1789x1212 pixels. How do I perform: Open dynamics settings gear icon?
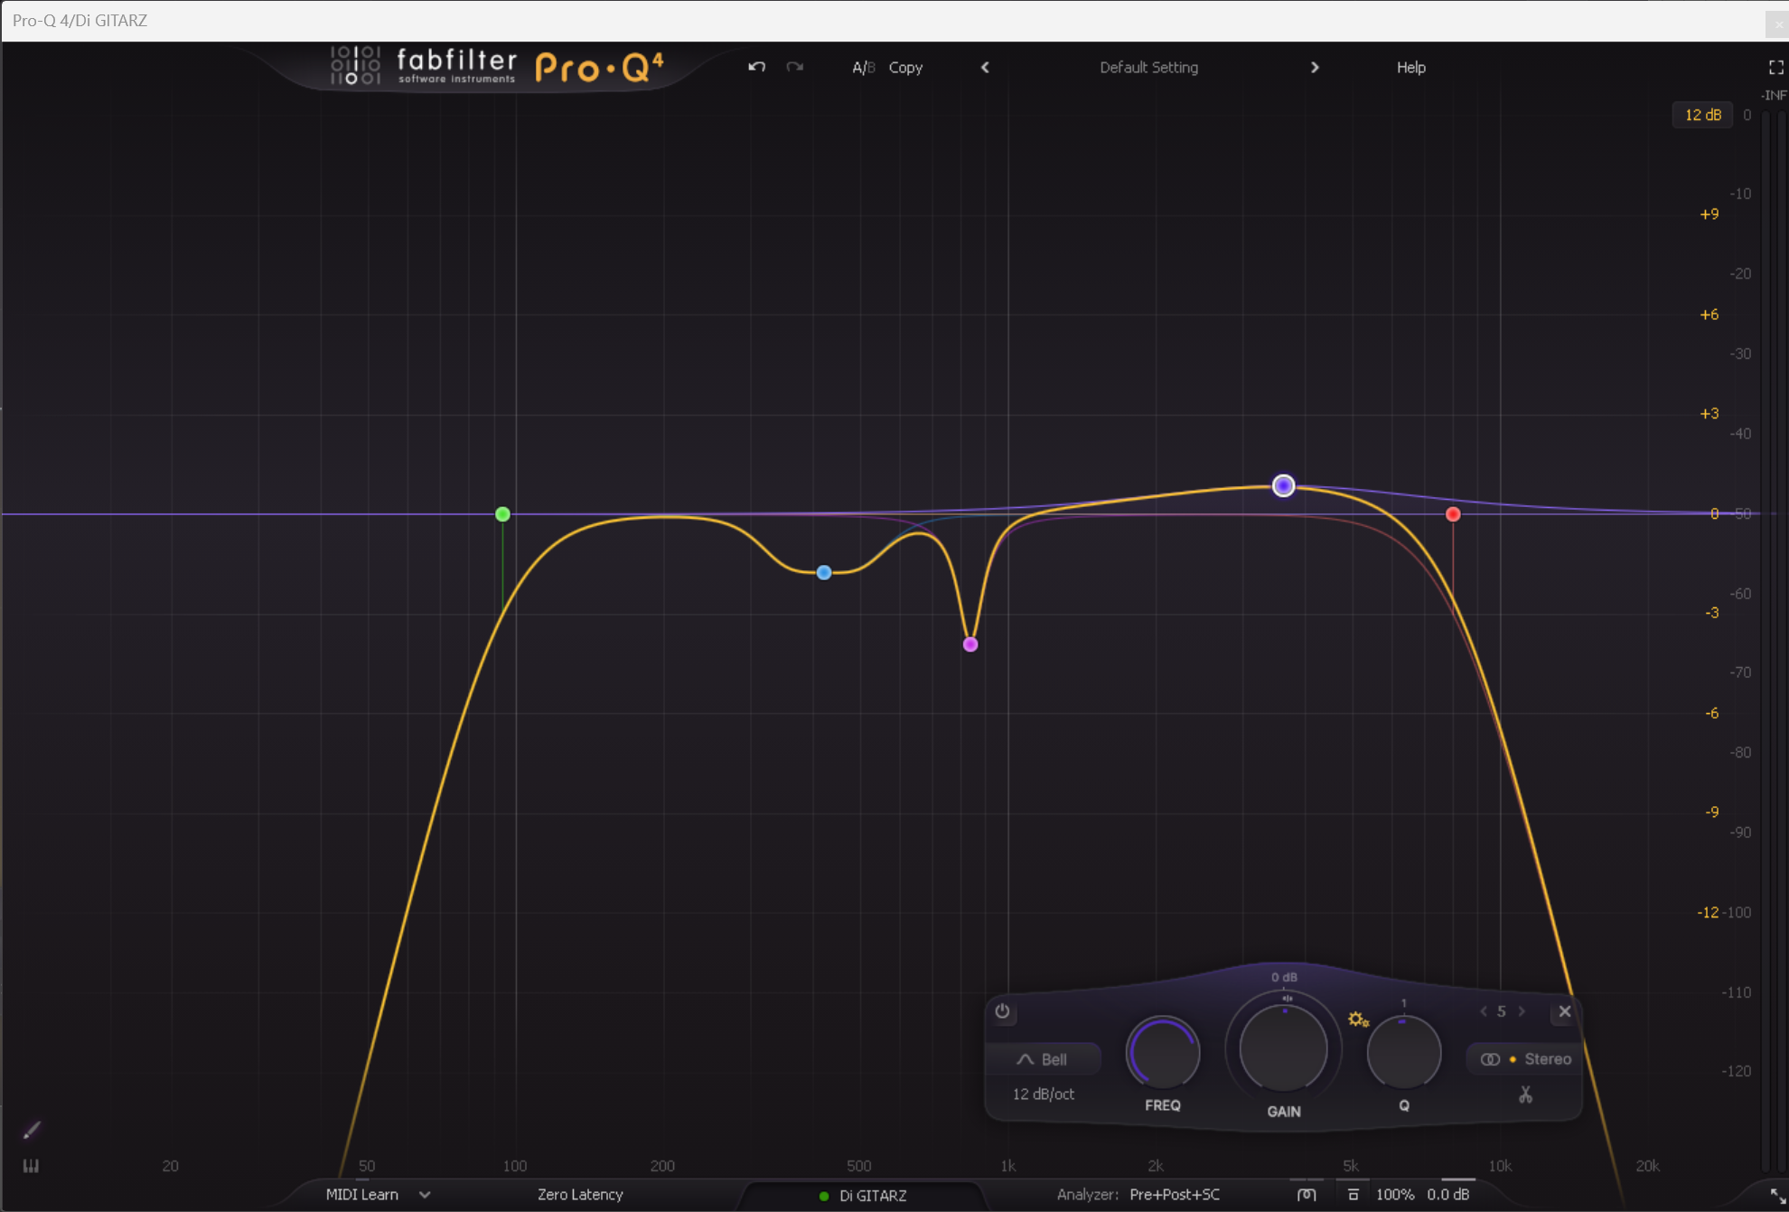coord(1357,1019)
